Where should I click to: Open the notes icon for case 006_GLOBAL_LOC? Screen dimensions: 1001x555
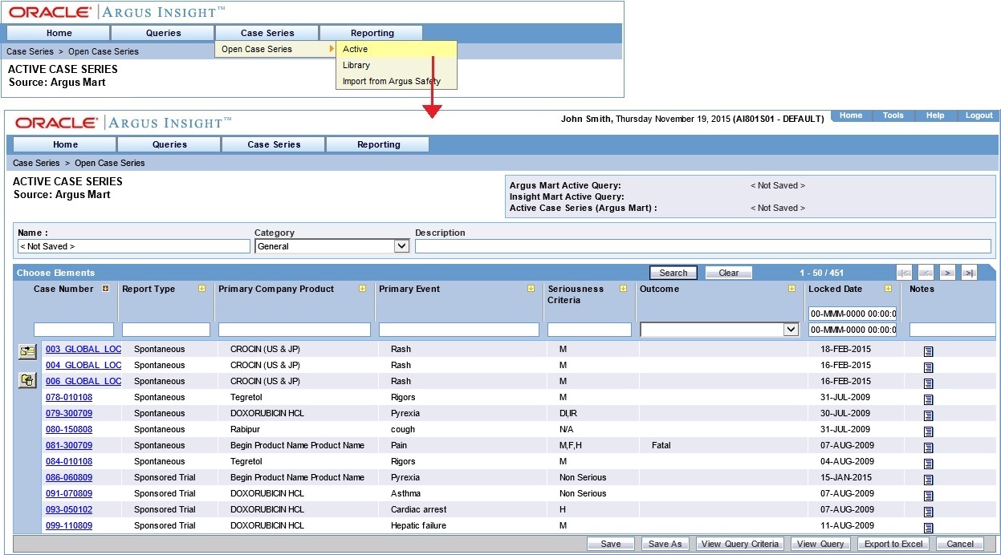tap(928, 383)
